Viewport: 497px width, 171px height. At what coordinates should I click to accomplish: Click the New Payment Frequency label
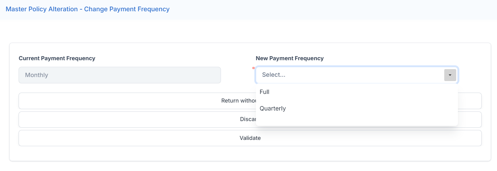tap(290, 58)
